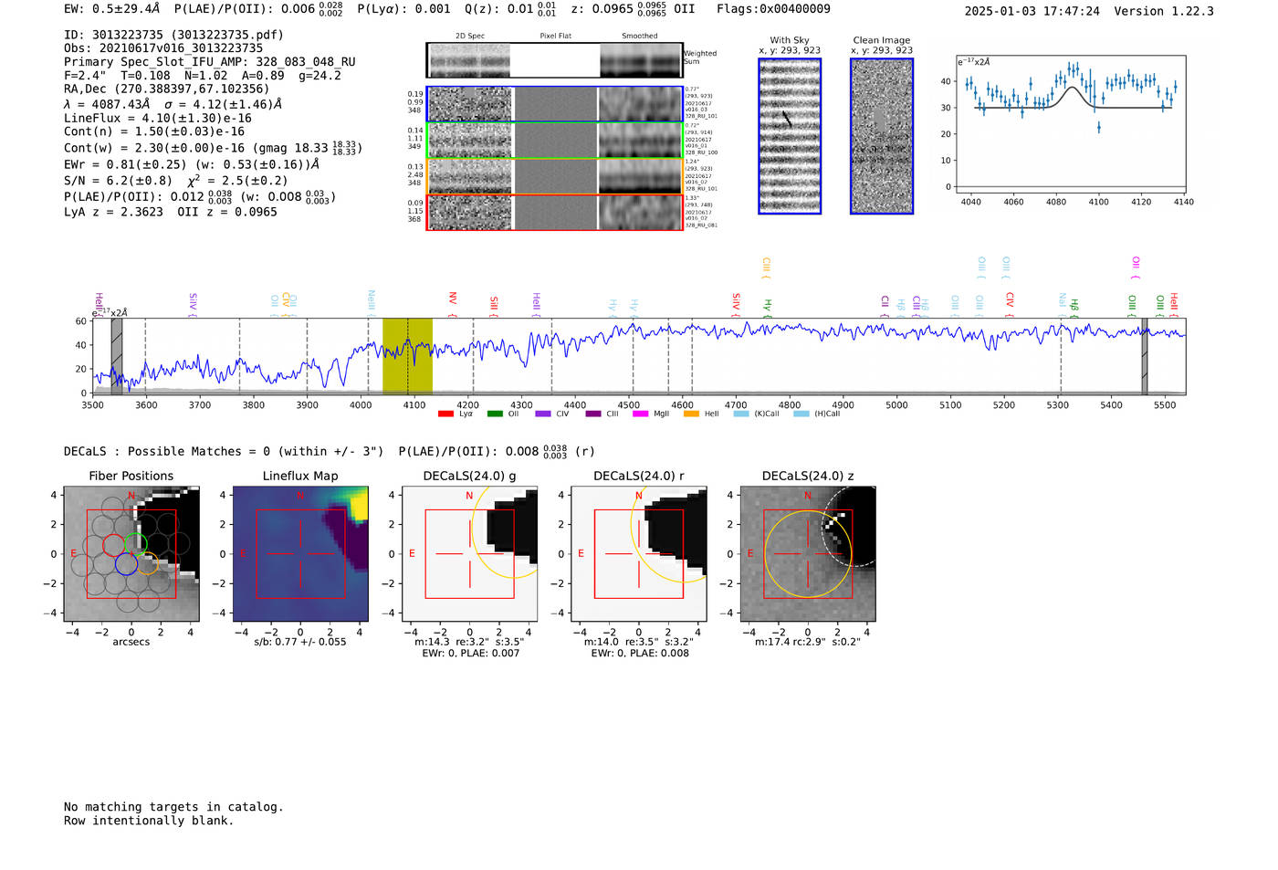This screenshot has width=1278, height=870.
Task: Click the Flags:0x00400009 text
Action: pyautogui.click(x=773, y=9)
